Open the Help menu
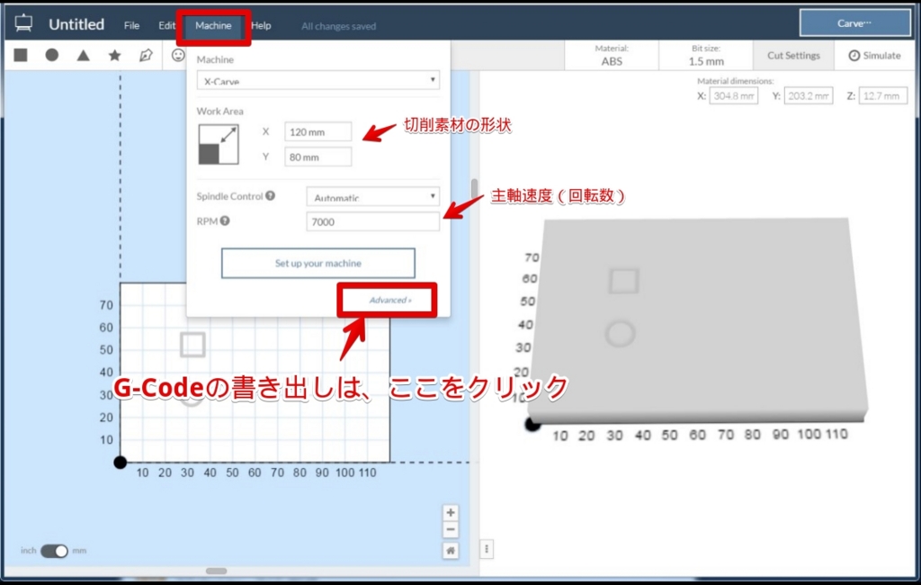 tap(262, 26)
